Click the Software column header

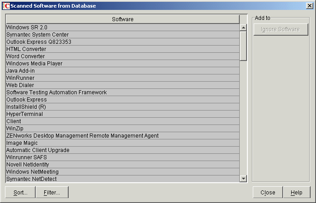[123, 19]
